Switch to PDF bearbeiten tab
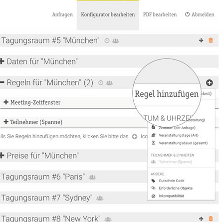Viewport: 222px width, 222px height. pos(160,14)
